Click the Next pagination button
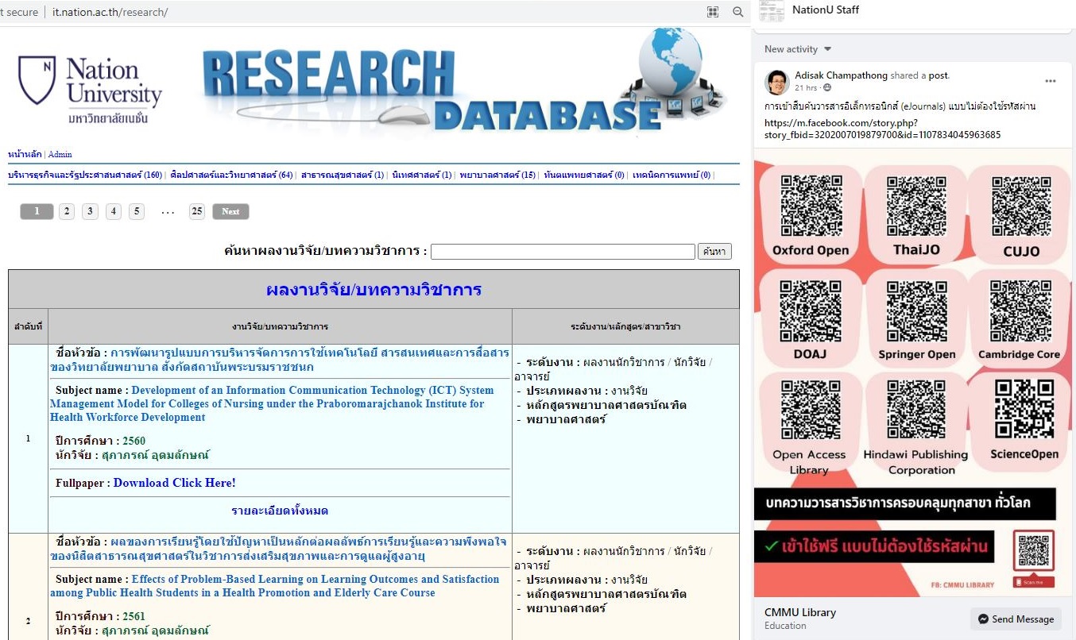The image size is (1076, 640). pos(230,211)
